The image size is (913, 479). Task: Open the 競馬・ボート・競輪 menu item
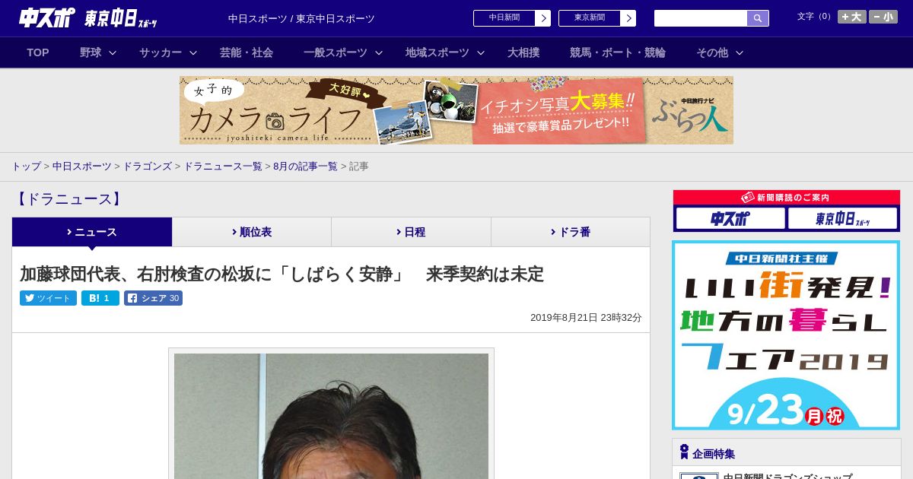618,52
